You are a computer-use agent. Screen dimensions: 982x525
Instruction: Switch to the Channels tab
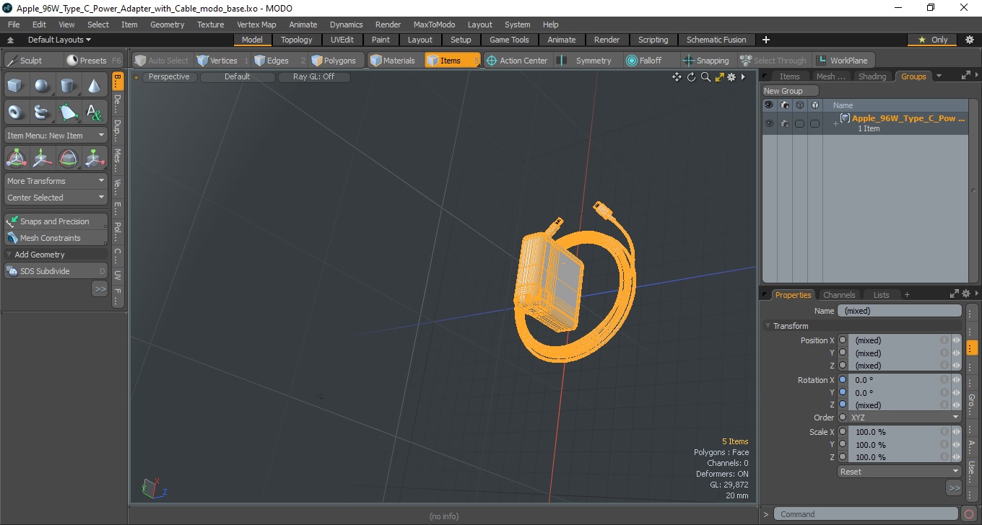[839, 294]
